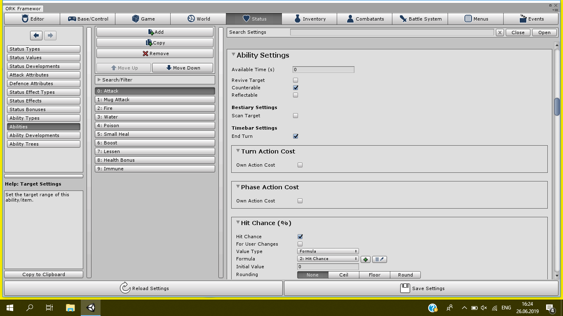
Task: Collapse the Ability Settings foldout
Action: tap(234, 55)
